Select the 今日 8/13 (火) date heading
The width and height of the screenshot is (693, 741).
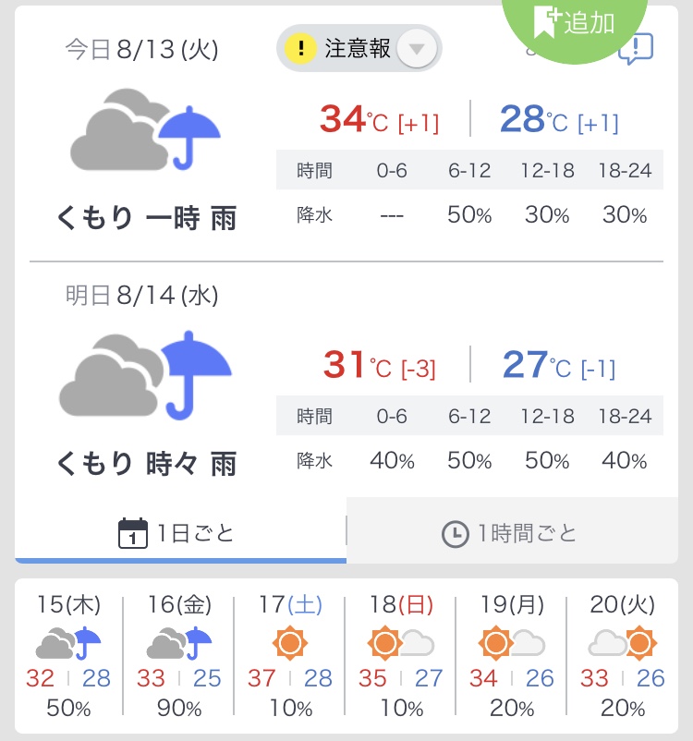[x=141, y=49]
